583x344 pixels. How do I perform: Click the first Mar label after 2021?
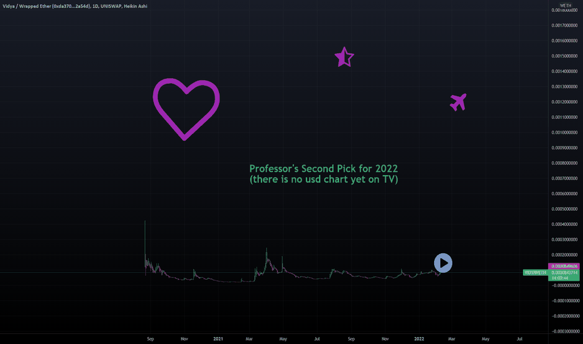click(249, 339)
